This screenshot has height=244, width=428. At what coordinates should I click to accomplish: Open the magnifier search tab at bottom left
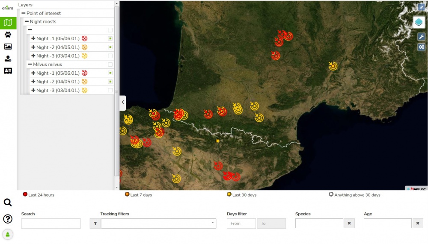pos(8,203)
